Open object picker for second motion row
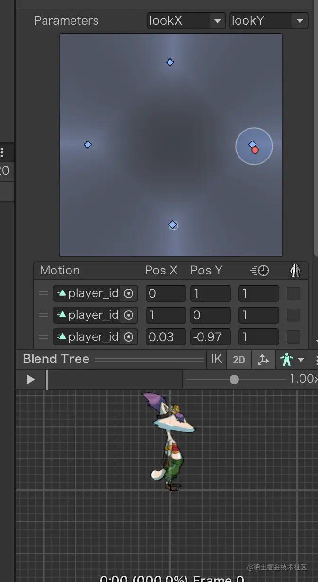This screenshot has width=318, height=582. point(129,315)
